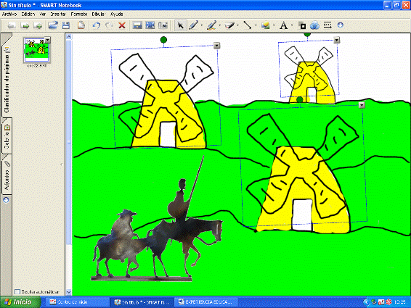Image resolution: width=411 pixels, height=308 pixels.
Task: Open the Ayuda menu
Action: coord(117,14)
